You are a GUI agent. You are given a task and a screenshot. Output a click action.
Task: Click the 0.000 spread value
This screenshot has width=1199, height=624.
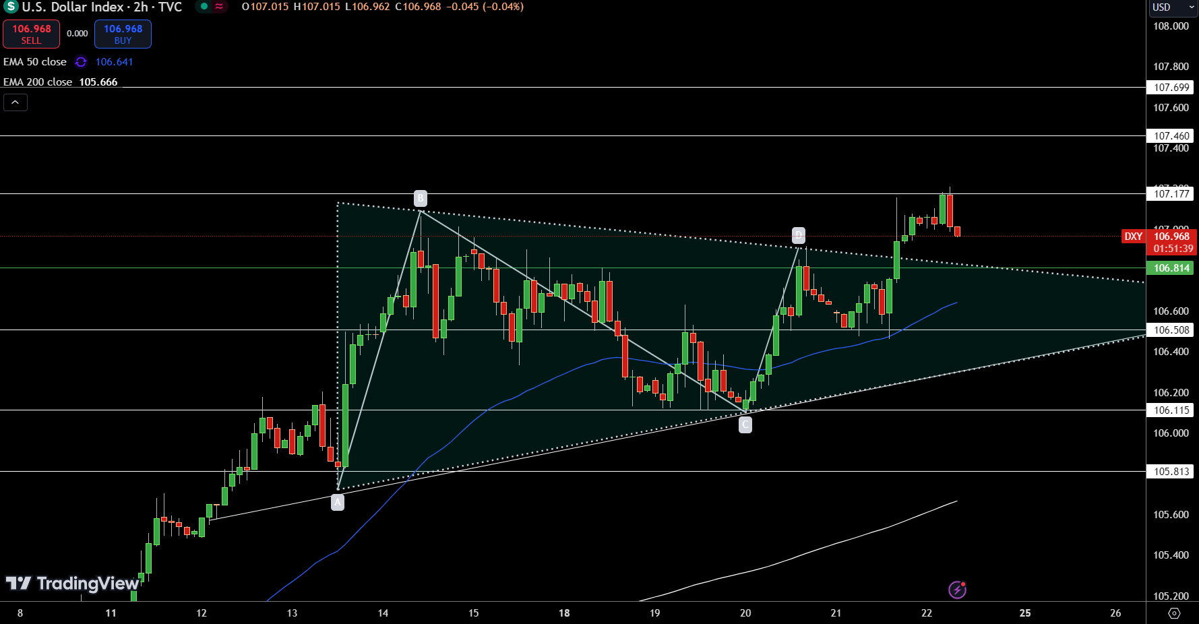click(78, 34)
